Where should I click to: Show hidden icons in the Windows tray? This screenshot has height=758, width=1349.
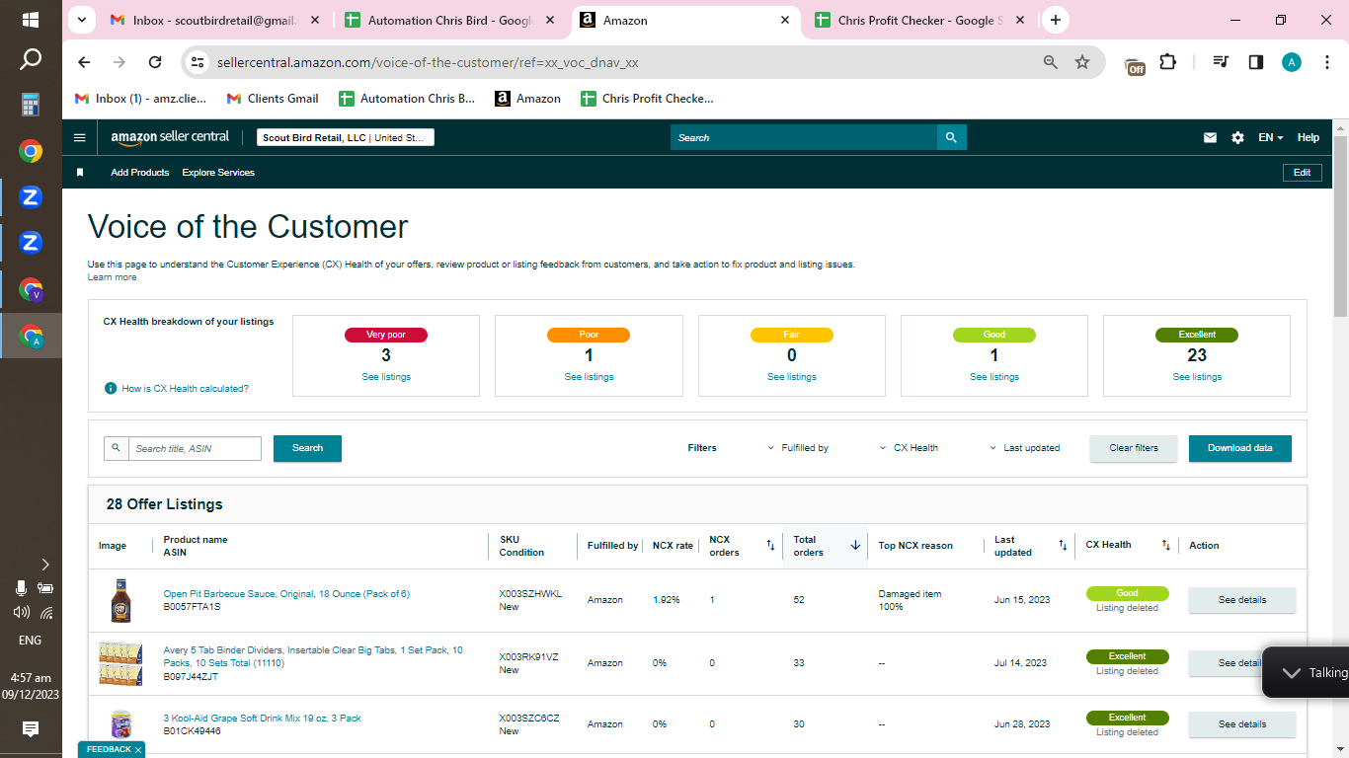tap(44, 565)
